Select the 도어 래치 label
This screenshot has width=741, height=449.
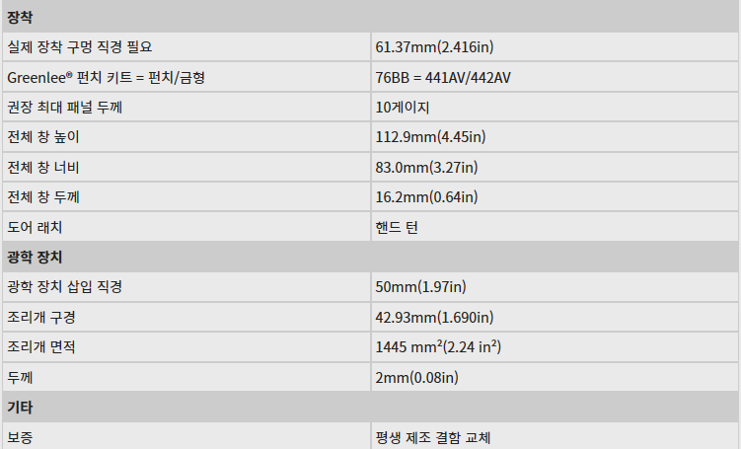pos(35,227)
